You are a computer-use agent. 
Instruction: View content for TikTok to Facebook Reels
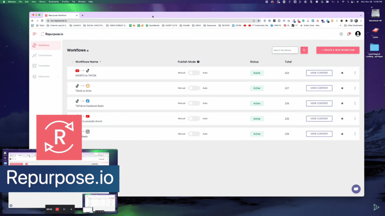coord(319,103)
